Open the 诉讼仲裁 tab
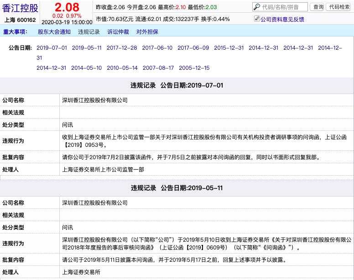Screen dimensions: 354x280 118,32
